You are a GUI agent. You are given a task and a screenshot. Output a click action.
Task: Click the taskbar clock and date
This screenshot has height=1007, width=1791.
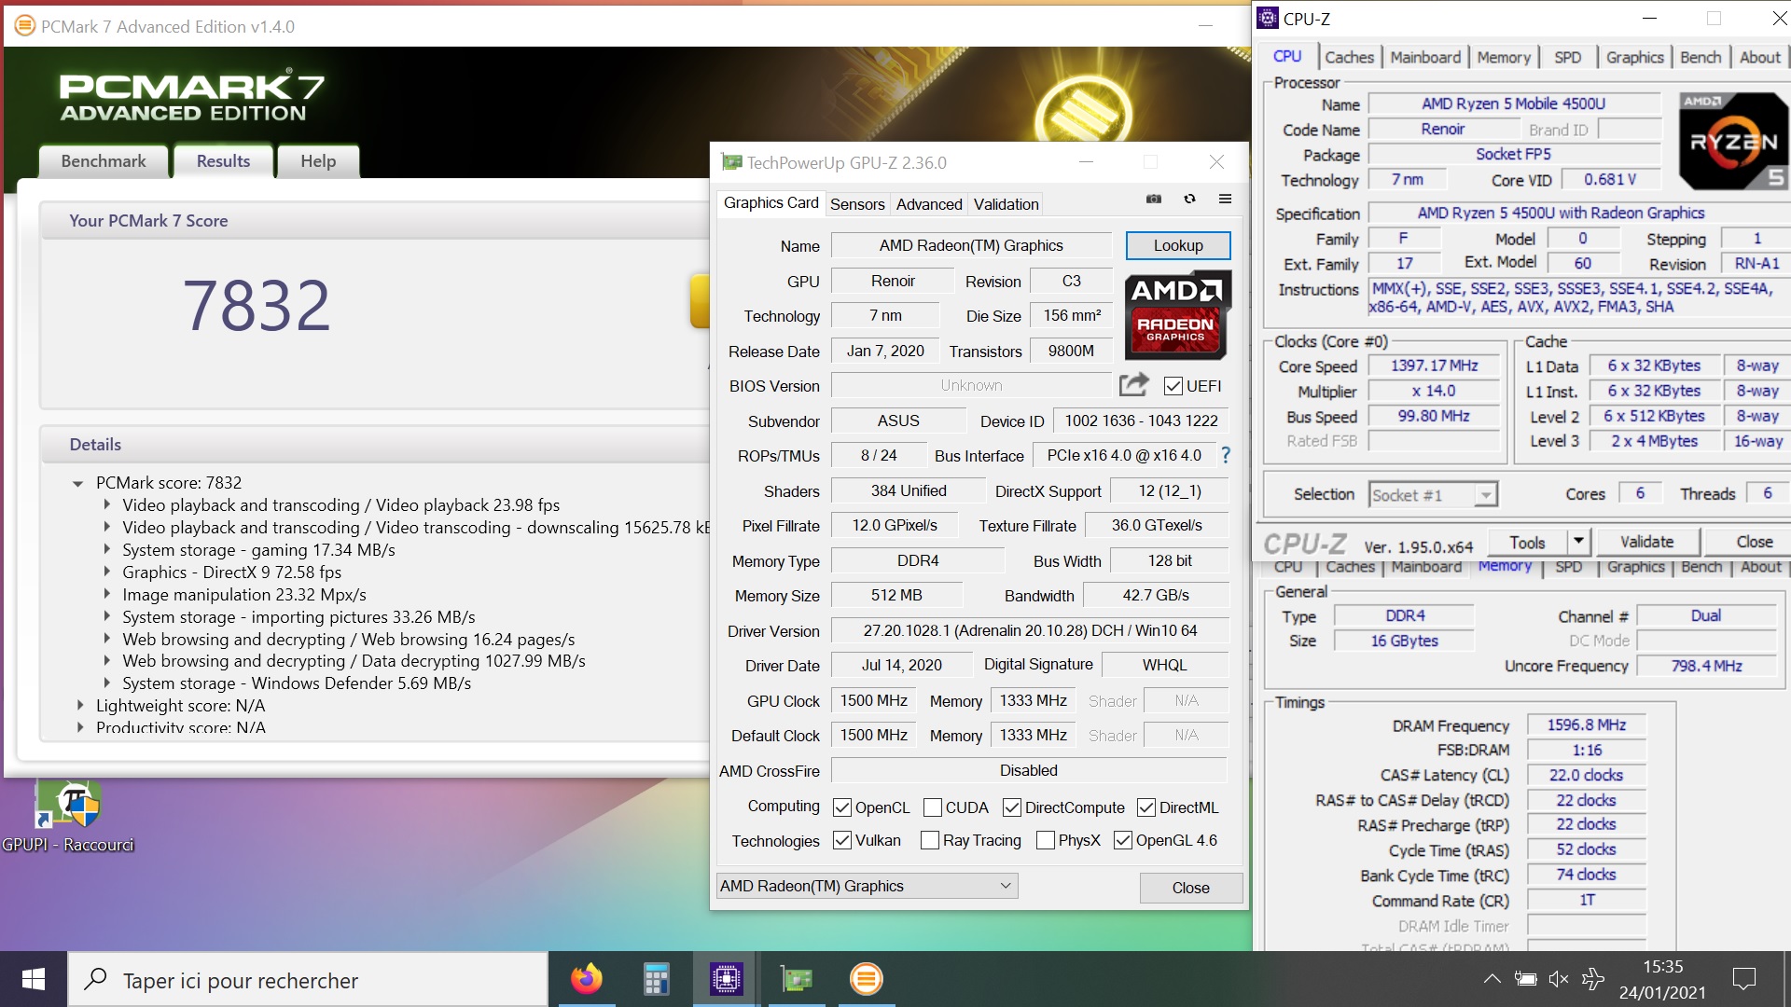point(1662,979)
